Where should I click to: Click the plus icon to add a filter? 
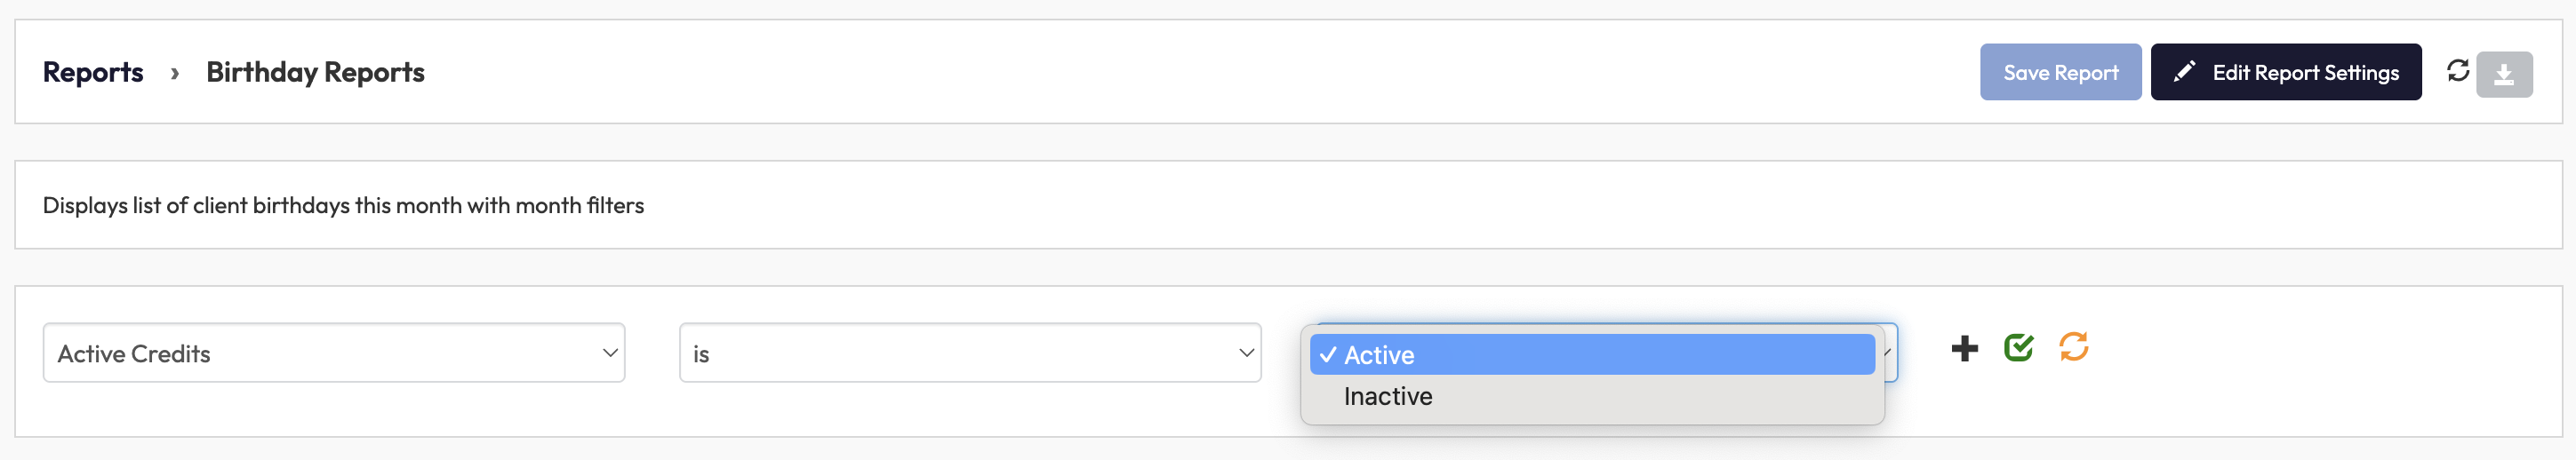point(1964,348)
